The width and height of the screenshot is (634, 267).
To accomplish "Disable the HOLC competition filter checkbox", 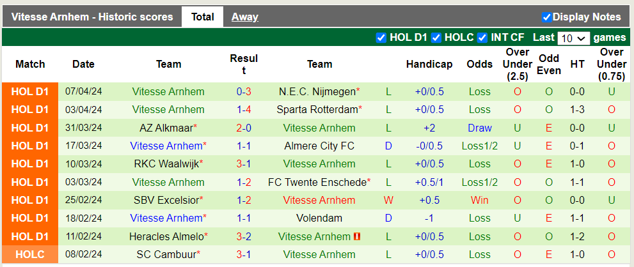I will coord(436,38).
